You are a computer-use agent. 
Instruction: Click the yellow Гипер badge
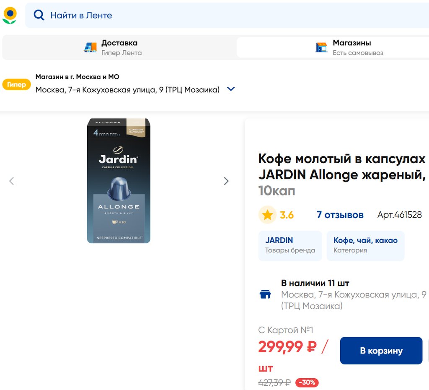17,85
